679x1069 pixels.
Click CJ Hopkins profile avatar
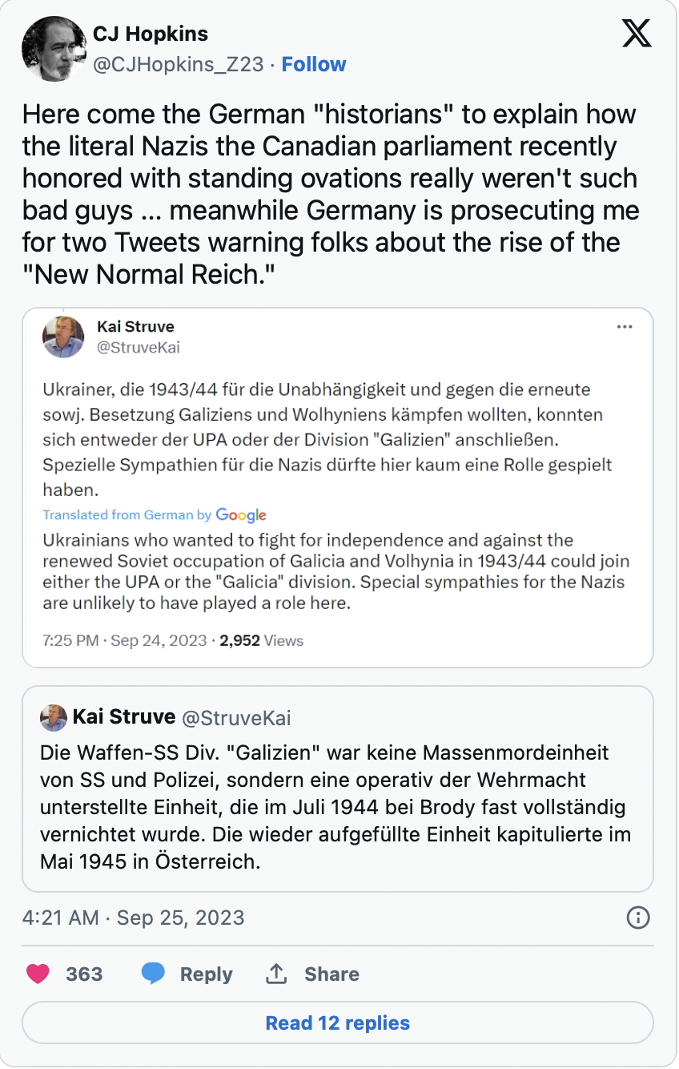[54, 49]
